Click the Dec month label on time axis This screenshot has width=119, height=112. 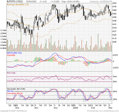[56, 108]
